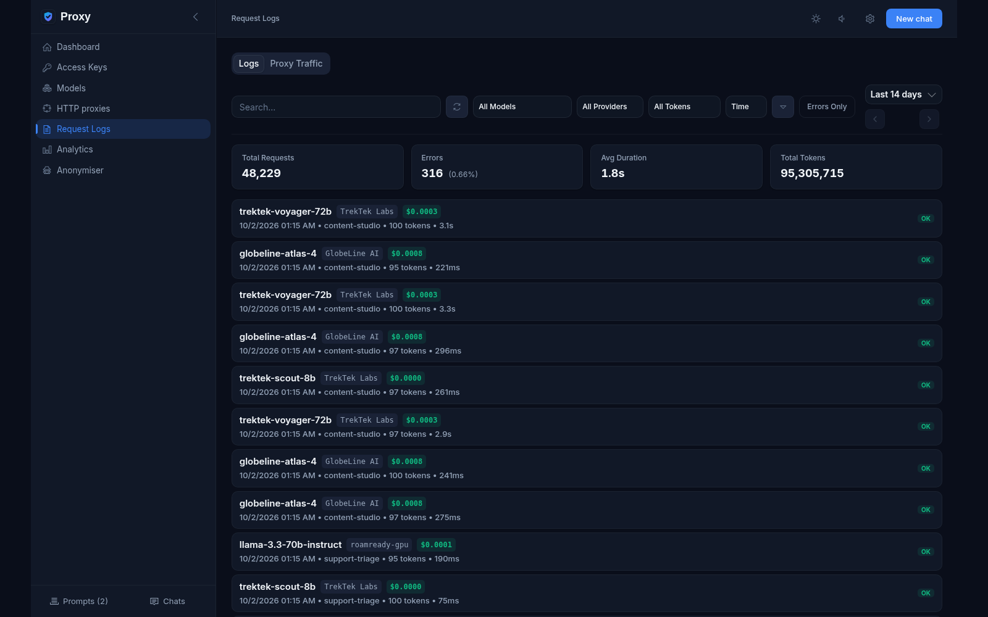The image size is (988, 617).
Task: Click the roamready-gpu provider tag
Action: point(380,545)
